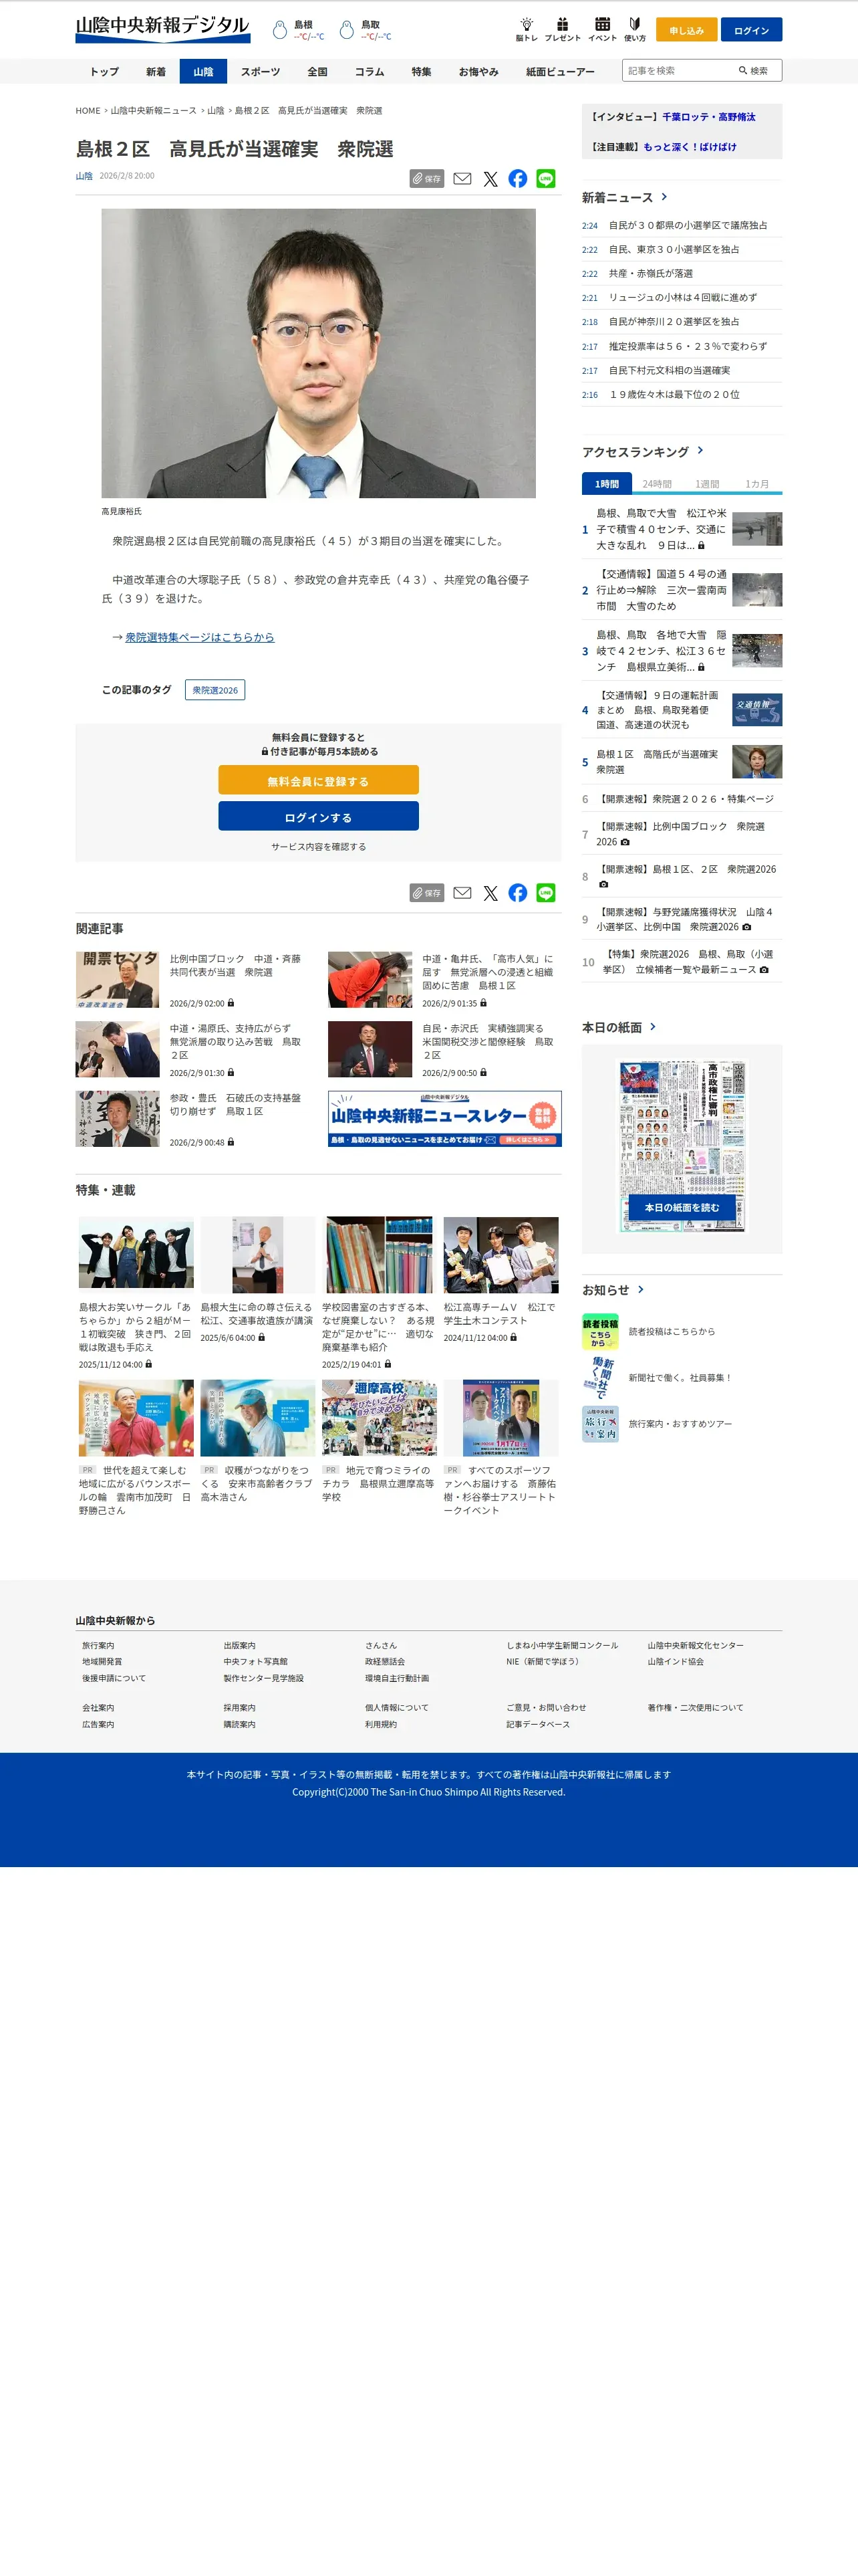Open the イベント calendar icon
Viewport: 858px width, 2576px height.
tap(602, 29)
